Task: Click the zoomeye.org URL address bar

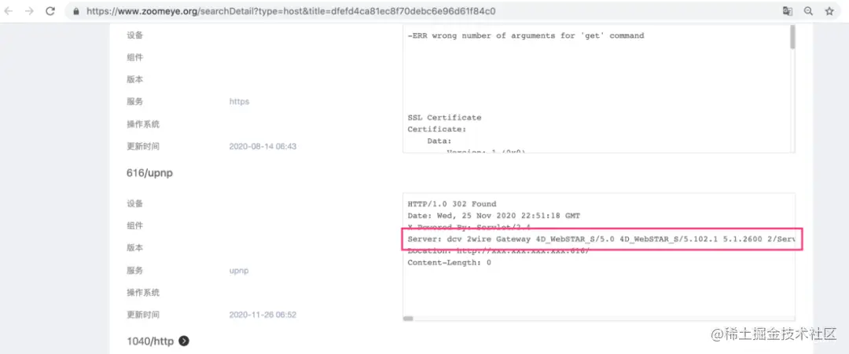Action: [422, 11]
